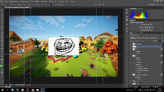The width and height of the screenshot is (164, 92).
Task: Add a Curves adjustment
Action: [x=146, y=25]
